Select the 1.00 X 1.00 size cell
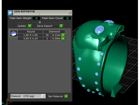 coord(30,35)
